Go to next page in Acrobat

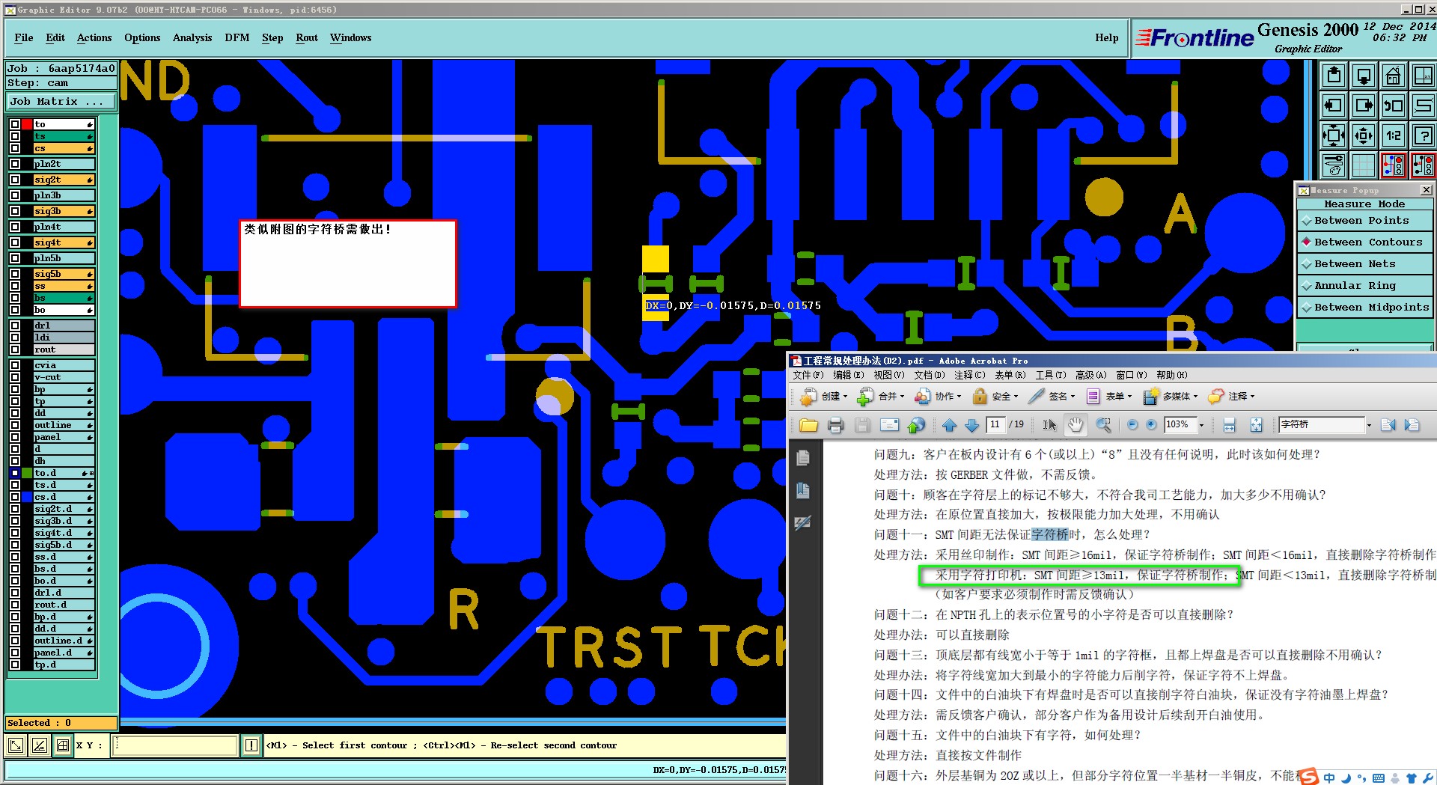coord(972,425)
